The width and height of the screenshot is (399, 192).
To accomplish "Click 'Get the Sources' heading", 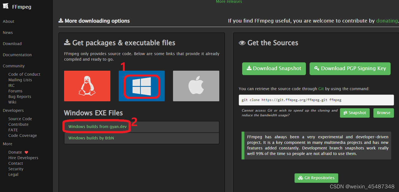I will pyautogui.click(x=269, y=43).
